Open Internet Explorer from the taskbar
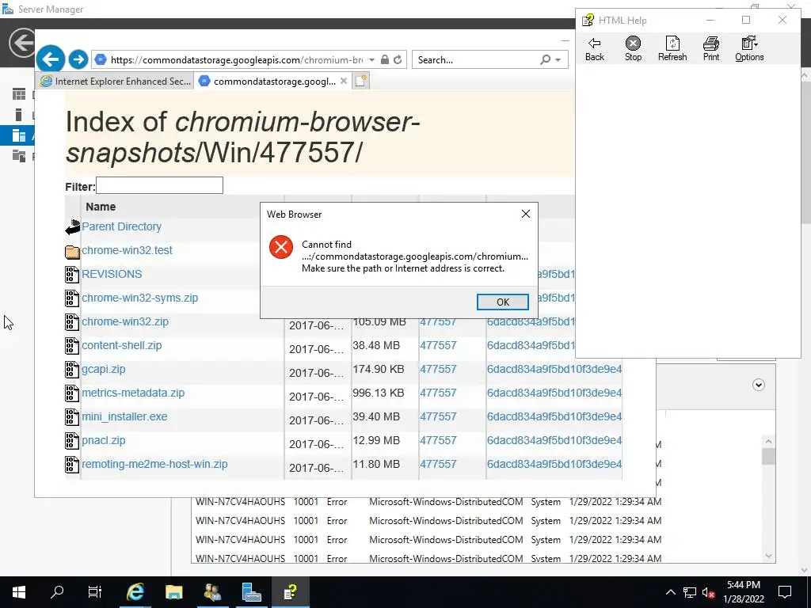The height and width of the screenshot is (608, 811). 135,592
